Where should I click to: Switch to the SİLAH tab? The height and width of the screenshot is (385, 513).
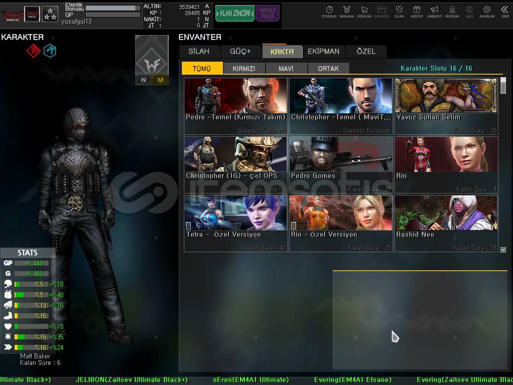[199, 52]
